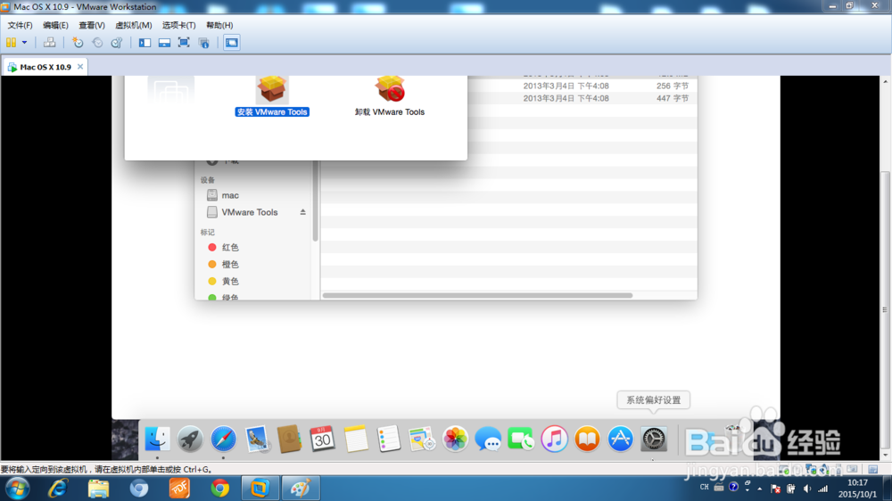
Task: Open the 虚拟机(M) menu
Action: (x=133, y=25)
